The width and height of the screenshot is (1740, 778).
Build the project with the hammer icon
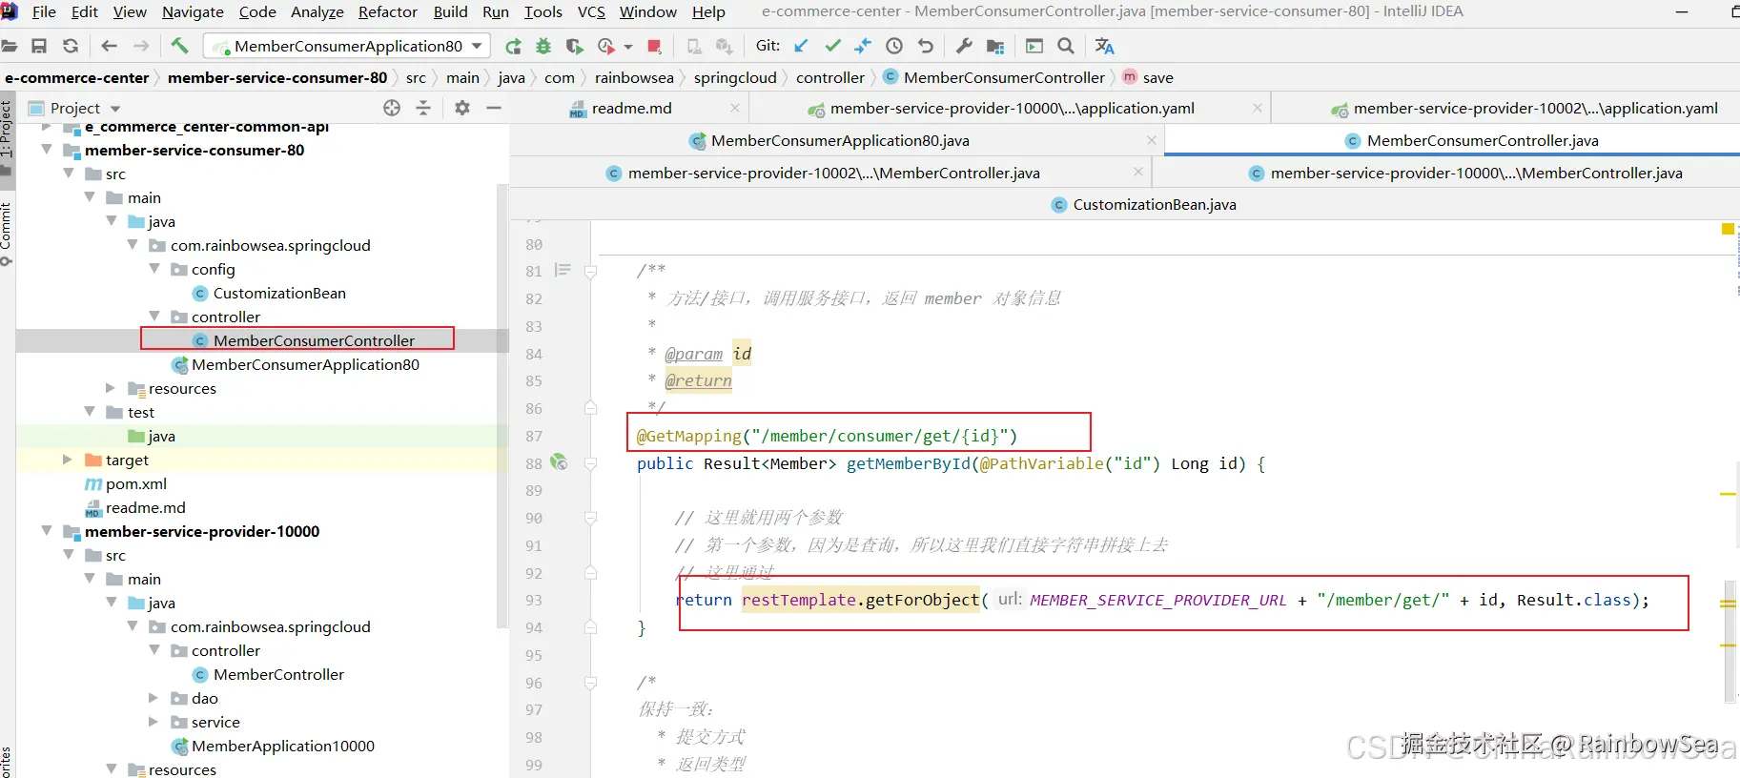click(179, 46)
